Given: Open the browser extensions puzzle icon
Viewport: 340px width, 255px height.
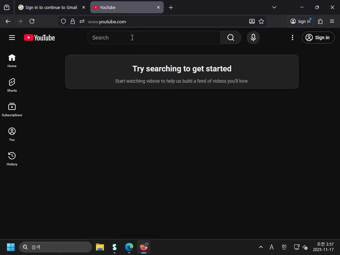Looking at the screenshot, I should [320, 21].
